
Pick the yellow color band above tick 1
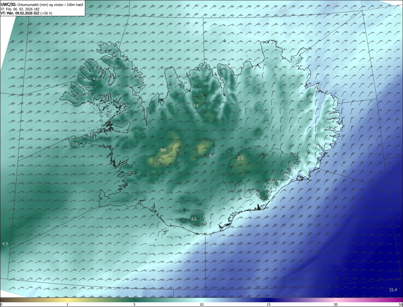(x=67, y=300)
